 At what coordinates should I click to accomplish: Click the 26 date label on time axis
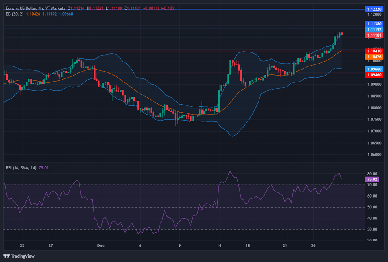(x=313, y=245)
